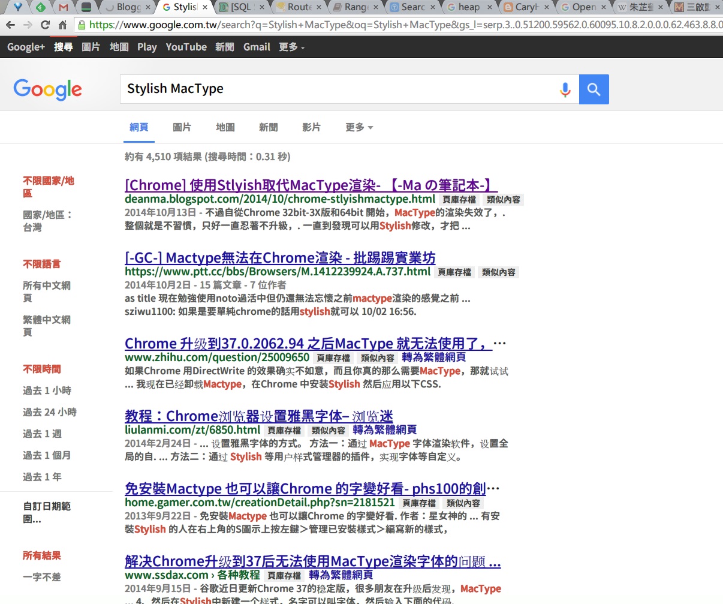
Task: Click the voice search microphone icon
Action: [x=565, y=89]
